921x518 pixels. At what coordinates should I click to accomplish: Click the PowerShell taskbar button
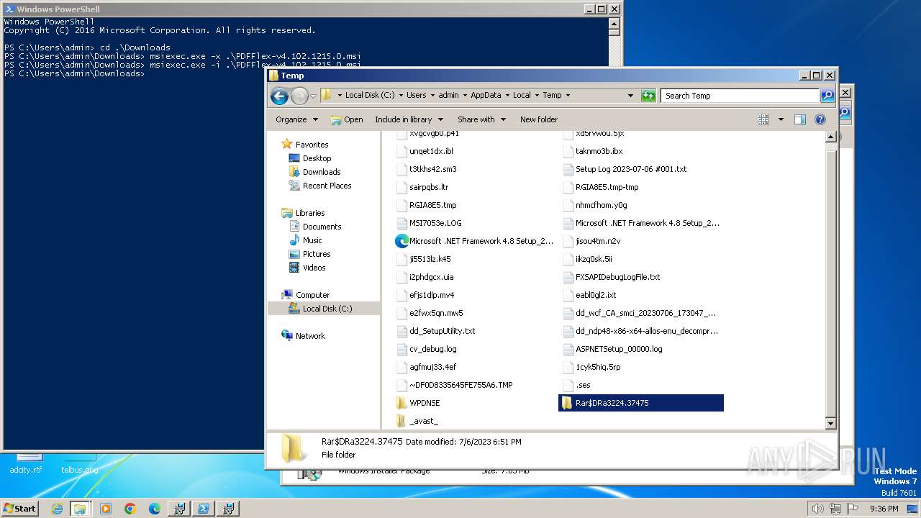204,509
